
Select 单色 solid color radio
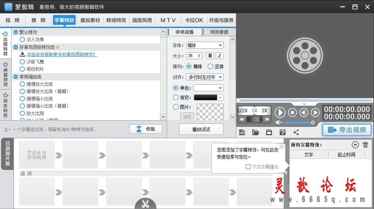pos(175,88)
